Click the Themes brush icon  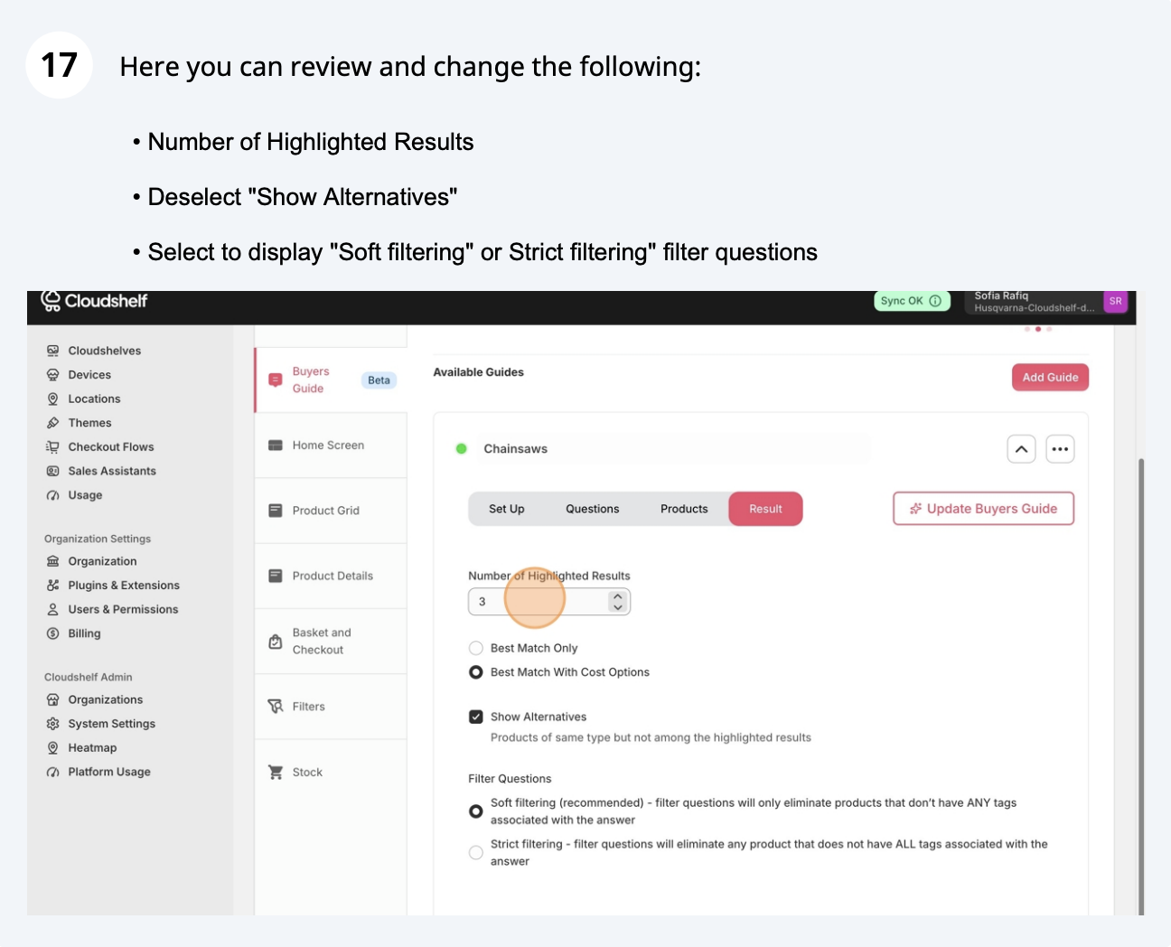(x=52, y=423)
